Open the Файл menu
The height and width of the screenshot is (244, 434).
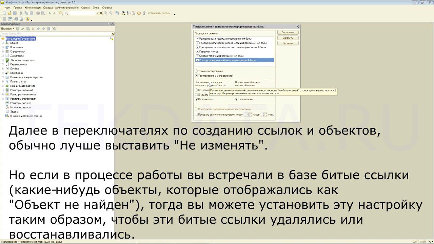click(x=7, y=7)
